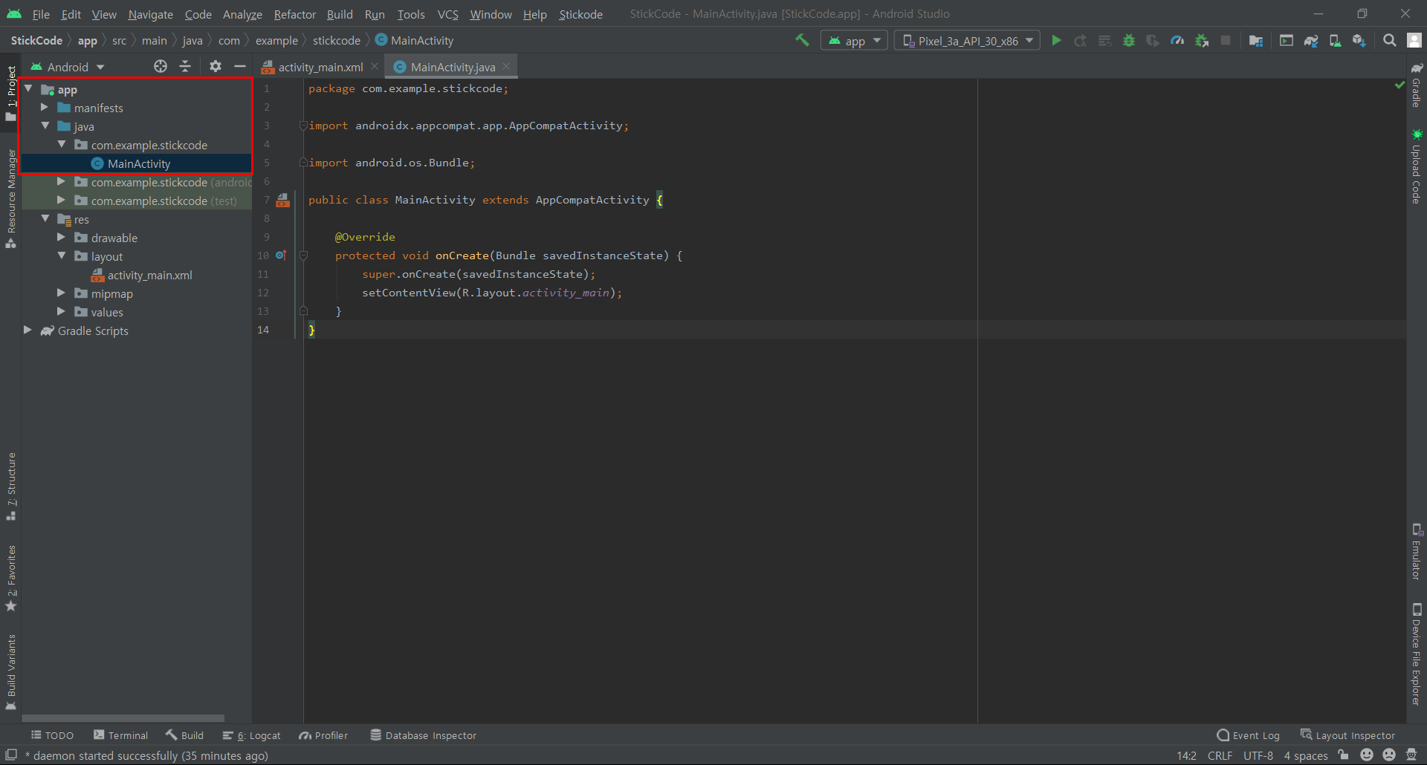Toggle the Gradle tool window

(x=1417, y=85)
